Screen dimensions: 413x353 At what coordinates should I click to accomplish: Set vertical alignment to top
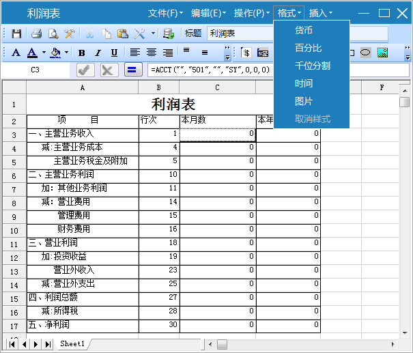[186, 50]
